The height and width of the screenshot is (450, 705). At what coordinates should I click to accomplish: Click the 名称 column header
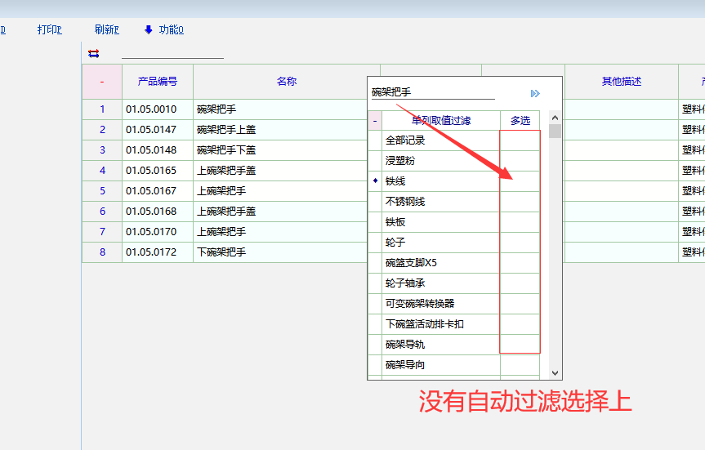pyautogui.click(x=286, y=82)
